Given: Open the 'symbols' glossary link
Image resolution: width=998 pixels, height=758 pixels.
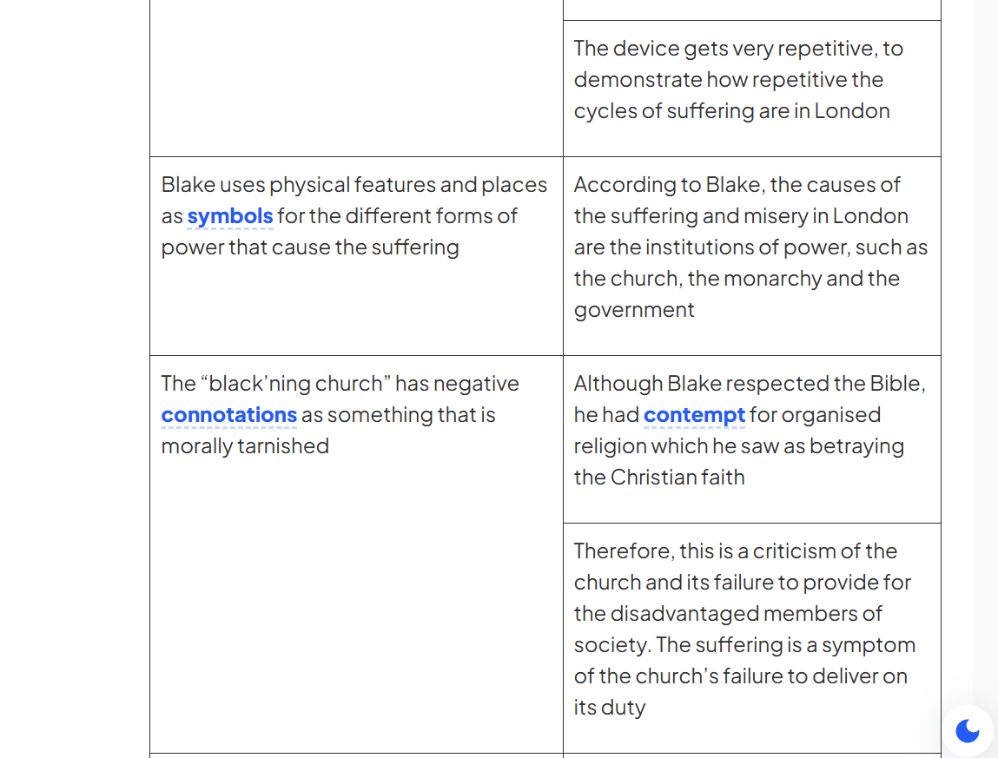Looking at the screenshot, I should tap(230, 215).
